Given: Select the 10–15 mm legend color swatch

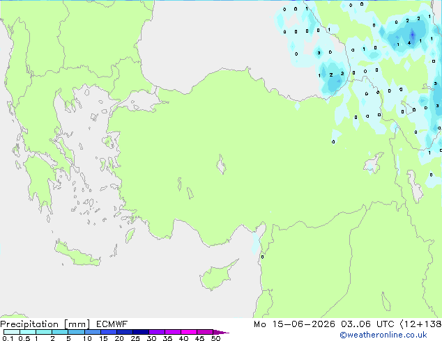Looking at the screenshot, I should pos(93,332).
